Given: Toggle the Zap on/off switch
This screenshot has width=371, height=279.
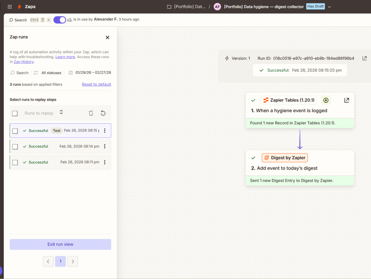Looking at the screenshot, I should (x=60, y=20).
